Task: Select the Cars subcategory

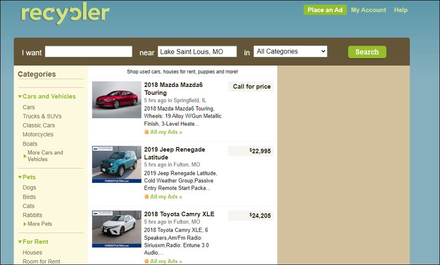Action: tap(29, 107)
